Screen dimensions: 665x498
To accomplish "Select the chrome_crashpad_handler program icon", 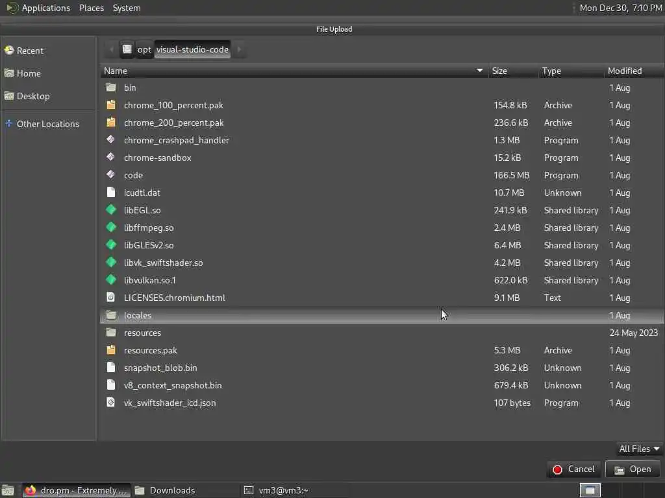I will 111,139.
